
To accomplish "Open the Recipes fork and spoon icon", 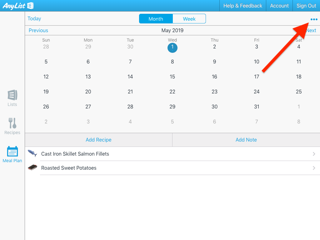I will [x=12, y=123].
